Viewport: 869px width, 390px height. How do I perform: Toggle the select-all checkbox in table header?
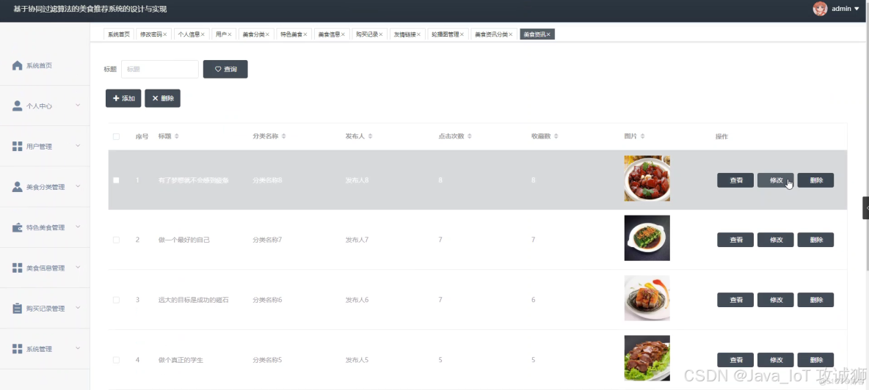(116, 136)
